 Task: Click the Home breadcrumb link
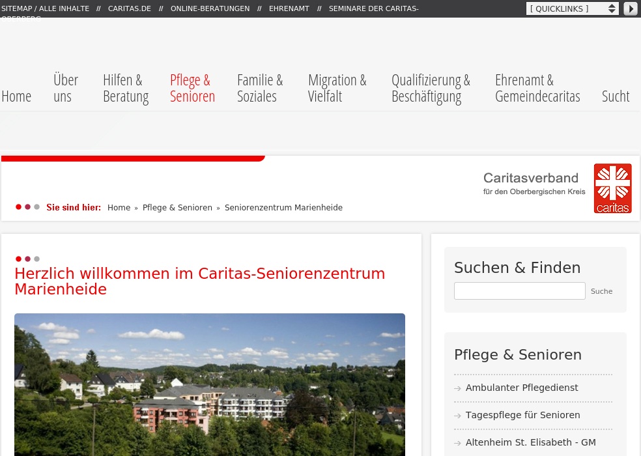point(119,208)
